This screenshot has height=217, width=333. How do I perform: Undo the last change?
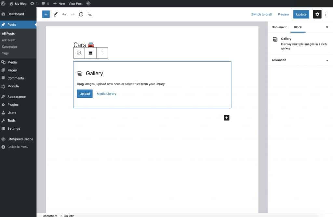tap(64, 14)
